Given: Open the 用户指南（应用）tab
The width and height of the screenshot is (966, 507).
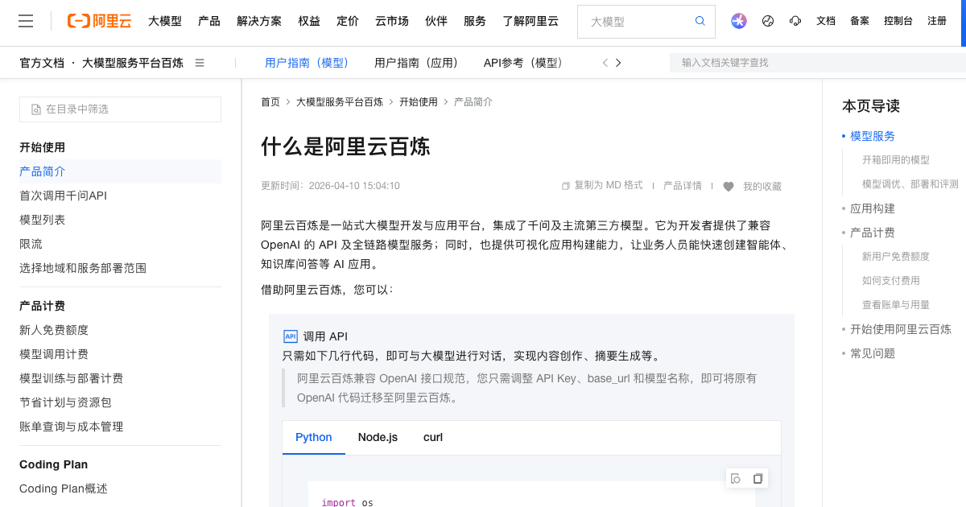Looking at the screenshot, I should 417,62.
